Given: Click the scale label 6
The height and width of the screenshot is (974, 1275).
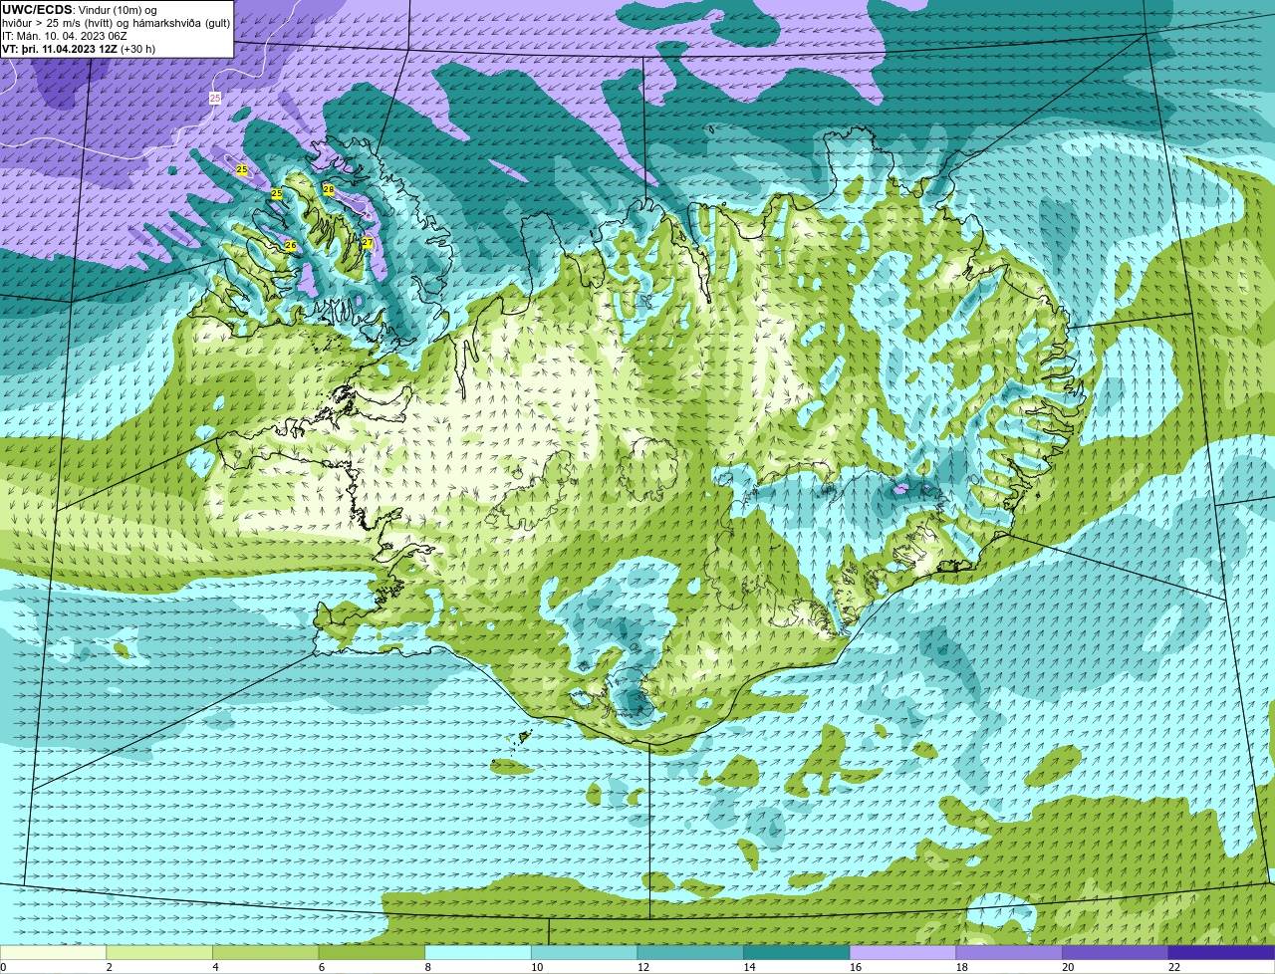Looking at the screenshot, I should (x=322, y=967).
